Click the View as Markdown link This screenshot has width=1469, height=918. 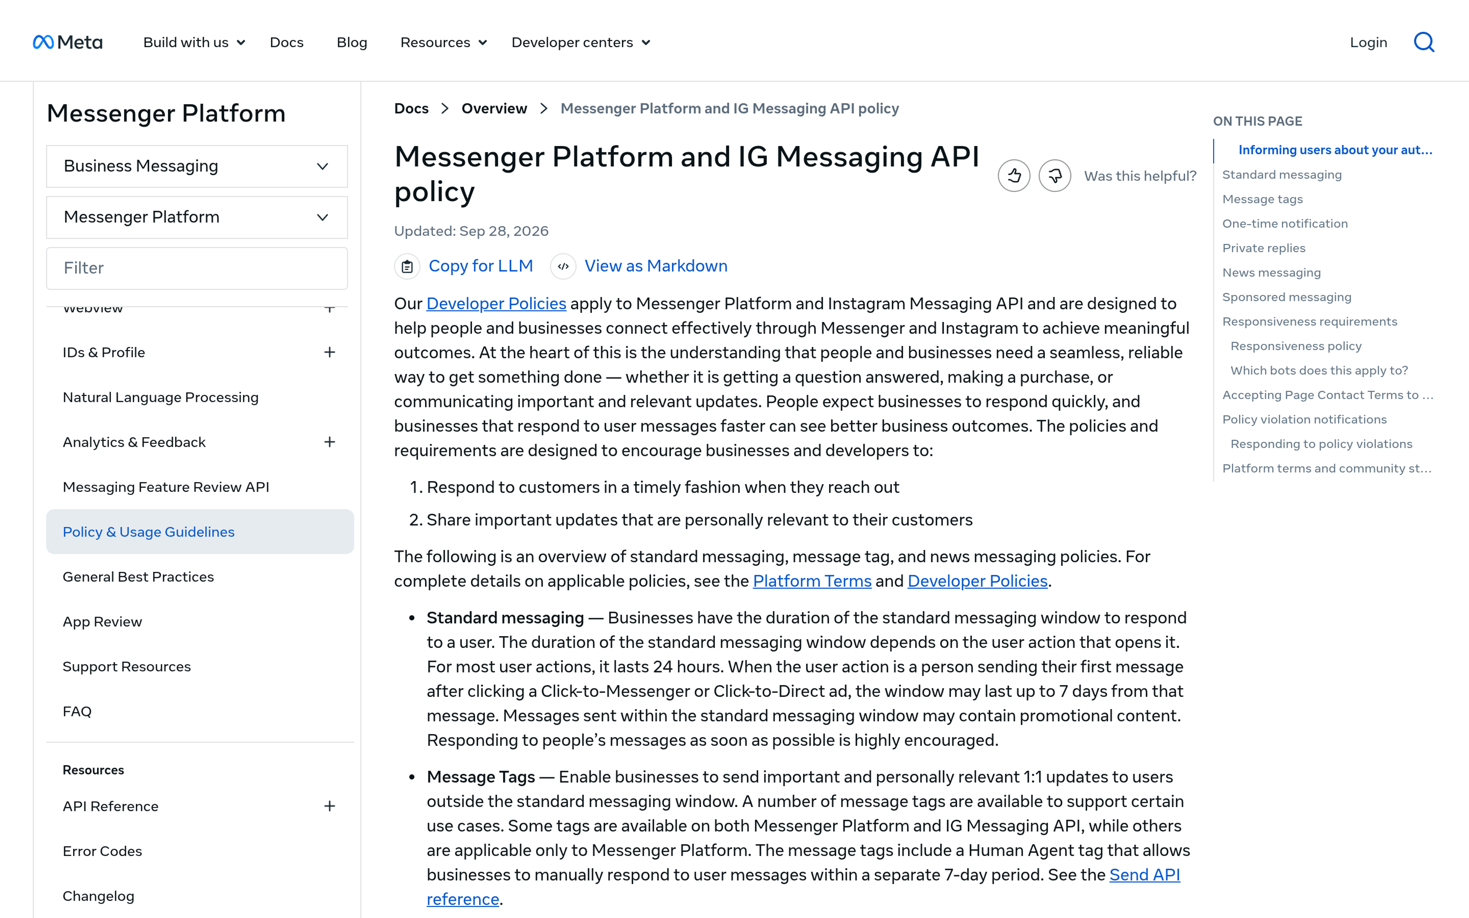[656, 266]
